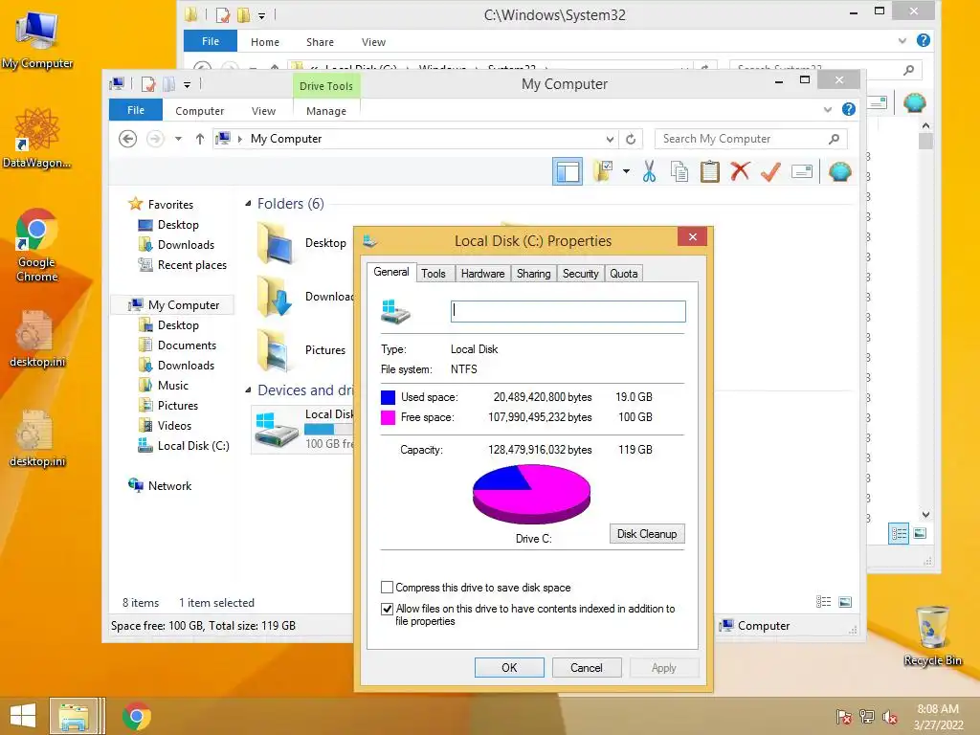The height and width of the screenshot is (735, 980).
Task: Click the Action Center flag tray icon
Action: pos(844,716)
